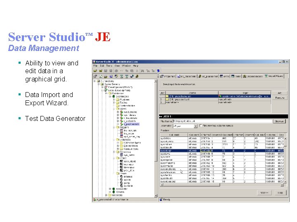The image size is (297, 222).
Task: Expand the Sessions folder
Action: [106, 195]
